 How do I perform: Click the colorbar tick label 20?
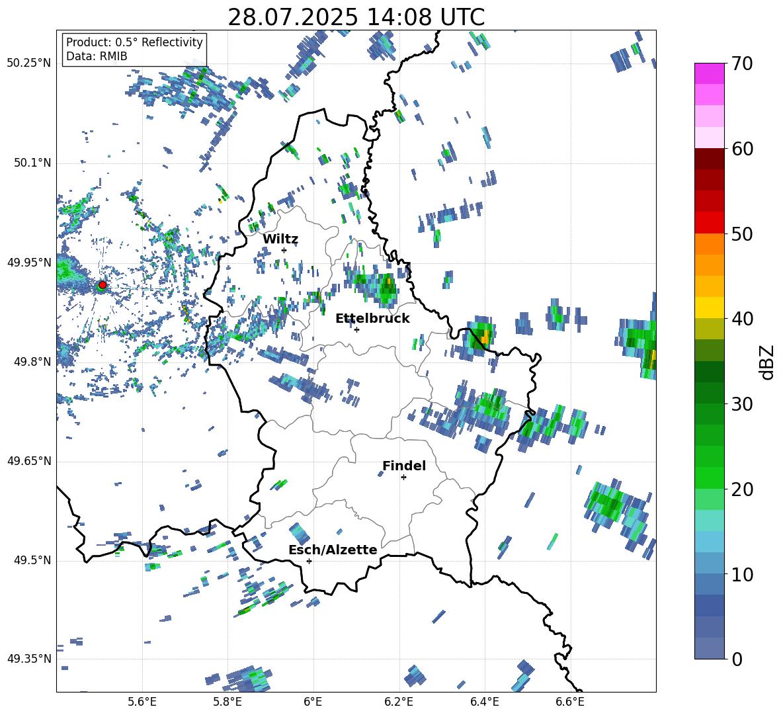pyautogui.click(x=741, y=490)
